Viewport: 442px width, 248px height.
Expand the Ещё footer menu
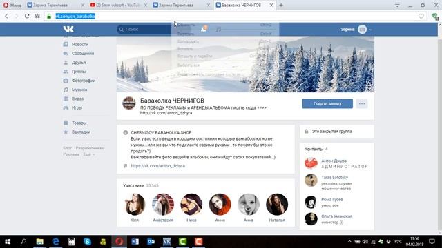[89, 154]
